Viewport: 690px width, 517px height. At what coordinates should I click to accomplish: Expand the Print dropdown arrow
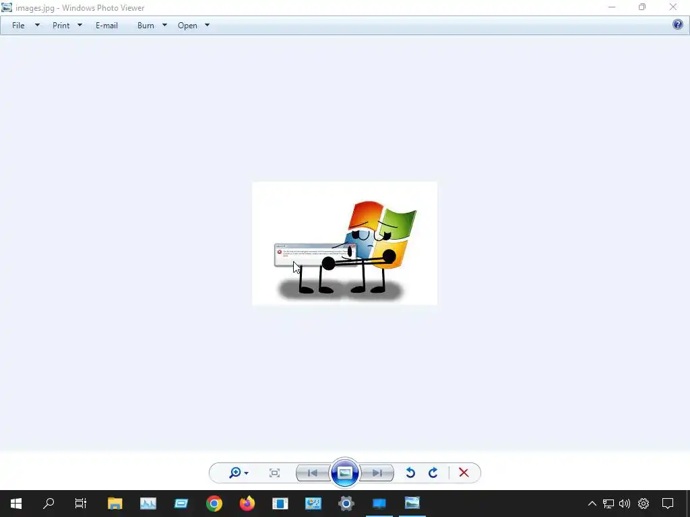click(80, 25)
